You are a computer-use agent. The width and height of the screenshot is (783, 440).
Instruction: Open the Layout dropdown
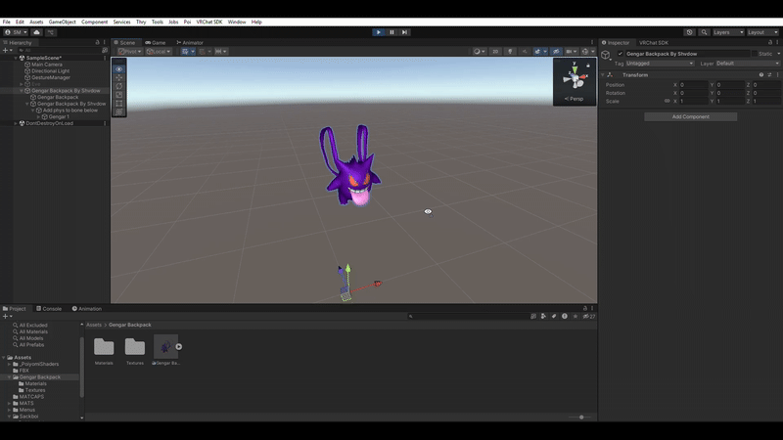[762, 32]
